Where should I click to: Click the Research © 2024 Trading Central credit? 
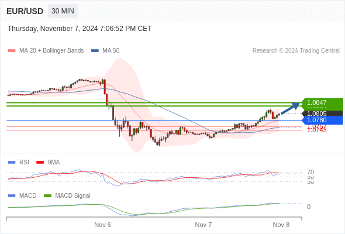point(296,51)
